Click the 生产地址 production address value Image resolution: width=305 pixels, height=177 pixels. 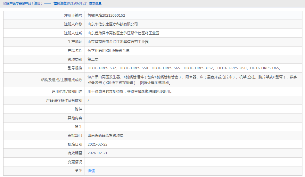point(118,42)
